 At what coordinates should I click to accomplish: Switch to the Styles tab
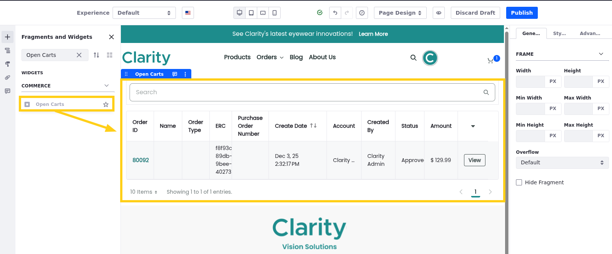(x=560, y=34)
